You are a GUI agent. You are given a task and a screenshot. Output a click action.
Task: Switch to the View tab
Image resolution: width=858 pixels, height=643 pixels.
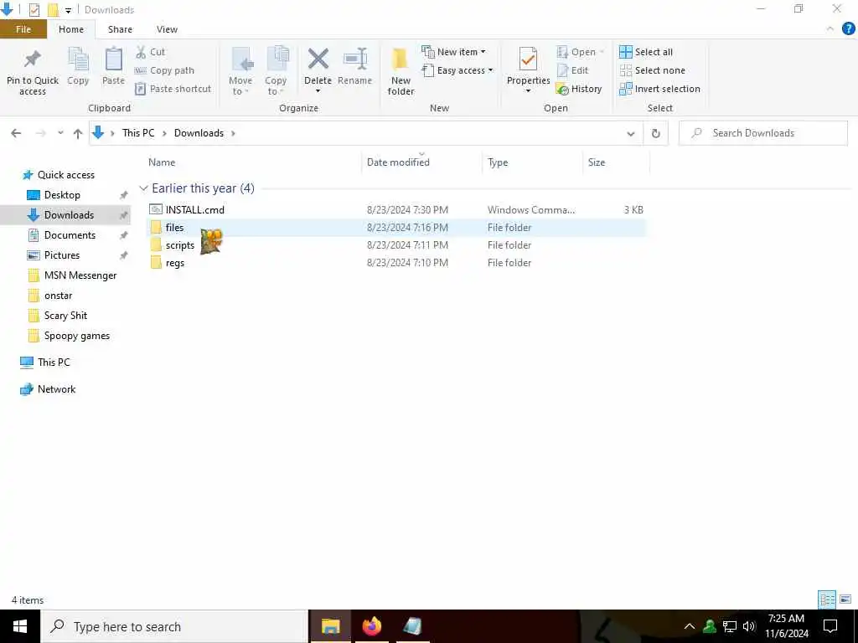pyautogui.click(x=167, y=29)
